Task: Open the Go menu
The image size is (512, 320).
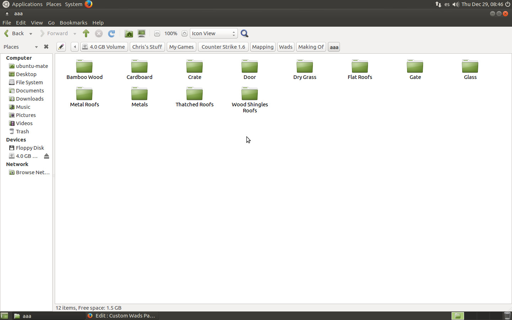Action: (51, 22)
